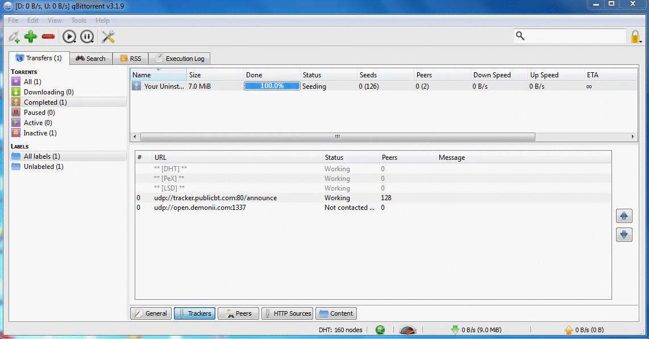Select the Completed (1) filter
Image resolution: width=649 pixels, height=339 pixels.
pyautogui.click(x=68, y=102)
